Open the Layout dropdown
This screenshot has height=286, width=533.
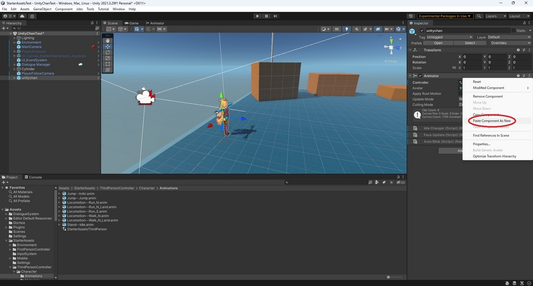point(519,16)
